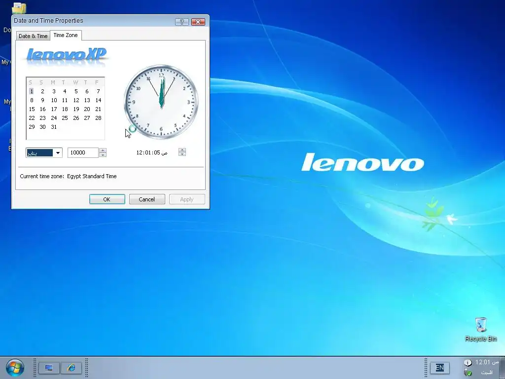
Task: Click the analog clock face
Action: [x=161, y=102]
